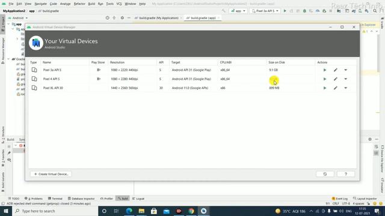Refresh the virtual device list
Viewport: 385px width, 216px height.
point(325,174)
